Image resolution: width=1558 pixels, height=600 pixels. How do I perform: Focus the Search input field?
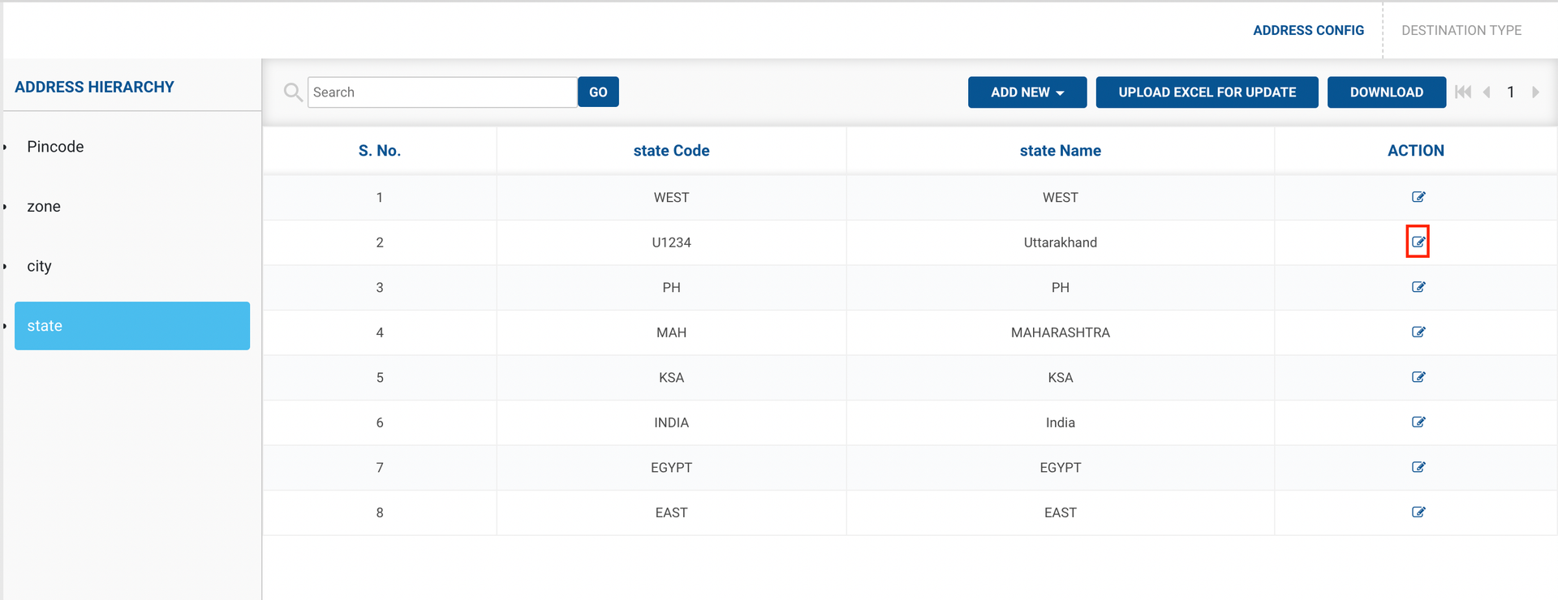[442, 92]
